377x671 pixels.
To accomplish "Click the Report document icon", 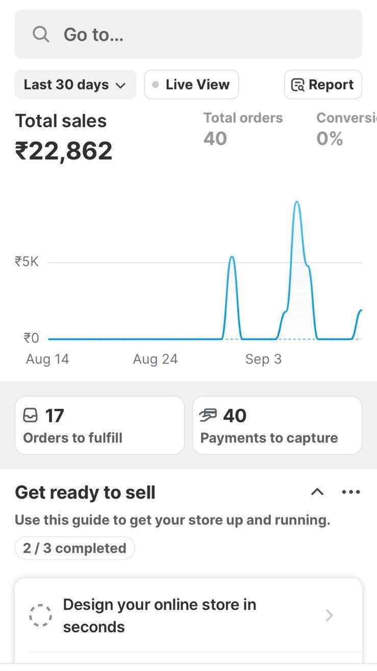I will coord(297,85).
